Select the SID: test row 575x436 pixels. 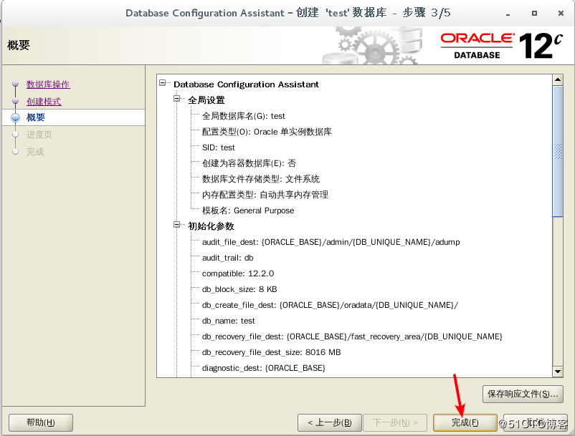click(x=219, y=147)
